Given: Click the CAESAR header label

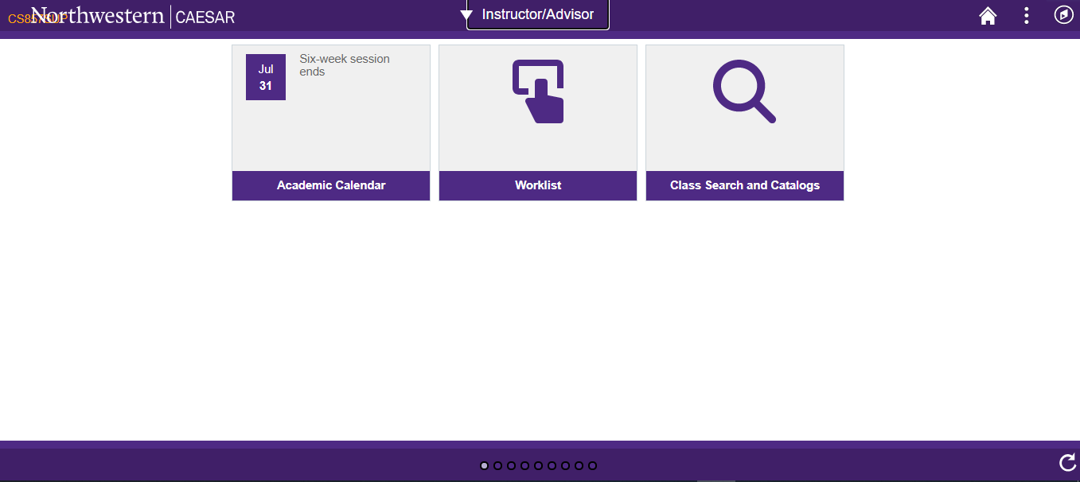Looking at the screenshot, I should point(205,16).
